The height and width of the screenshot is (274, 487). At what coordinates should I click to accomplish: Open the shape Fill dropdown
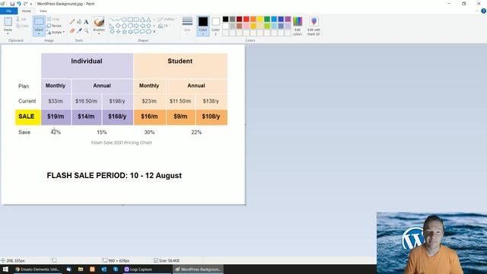(164, 26)
